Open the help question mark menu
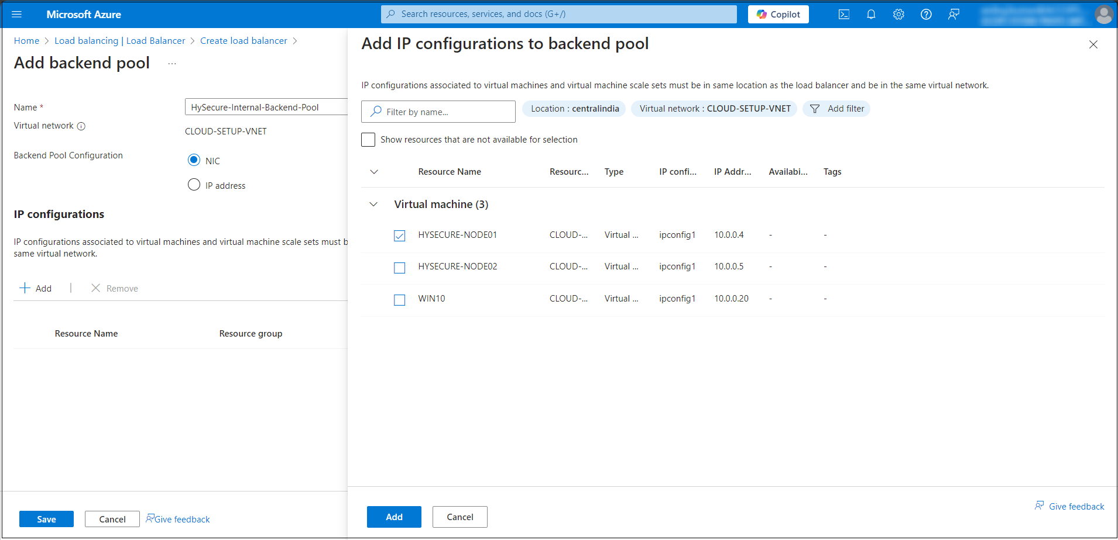Viewport: 1118px width, 540px height. pos(926,15)
